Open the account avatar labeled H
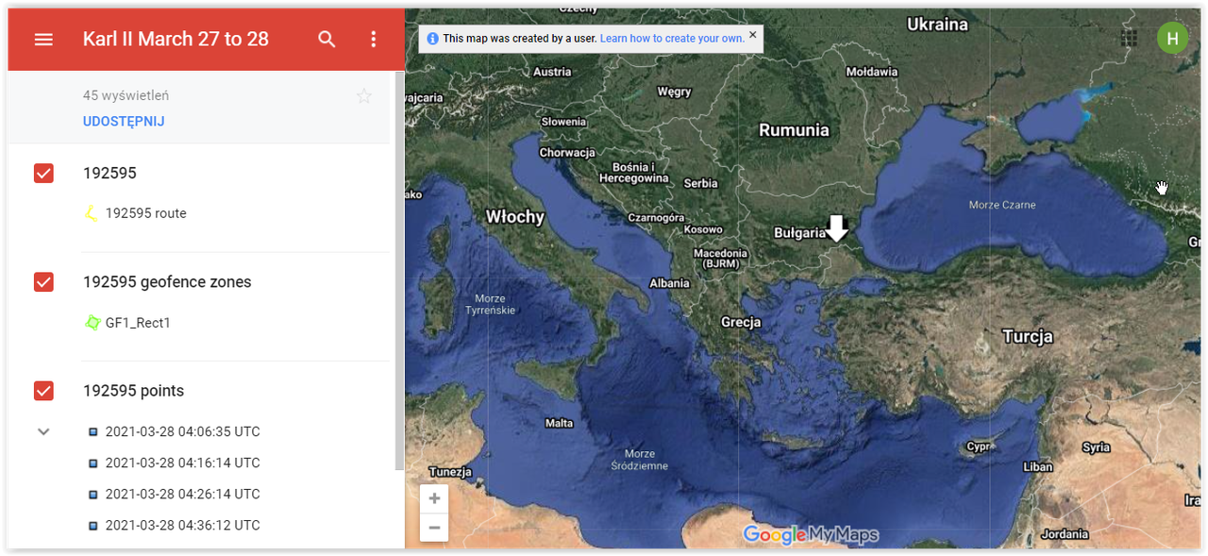Image resolution: width=1208 pixels, height=556 pixels. (x=1172, y=38)
